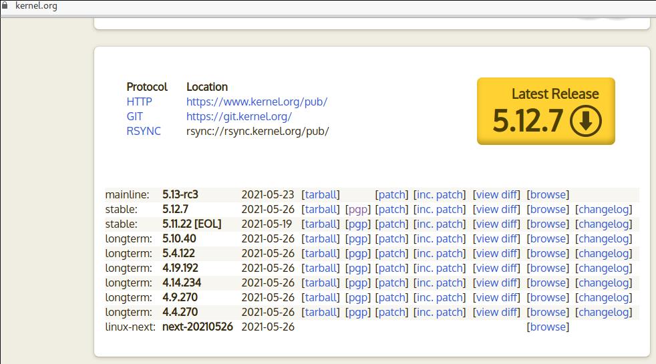Viewport: 656px width, 364px height.
Task: Open inc. patch for longterm 4.19.192
Action: point(440,268)
